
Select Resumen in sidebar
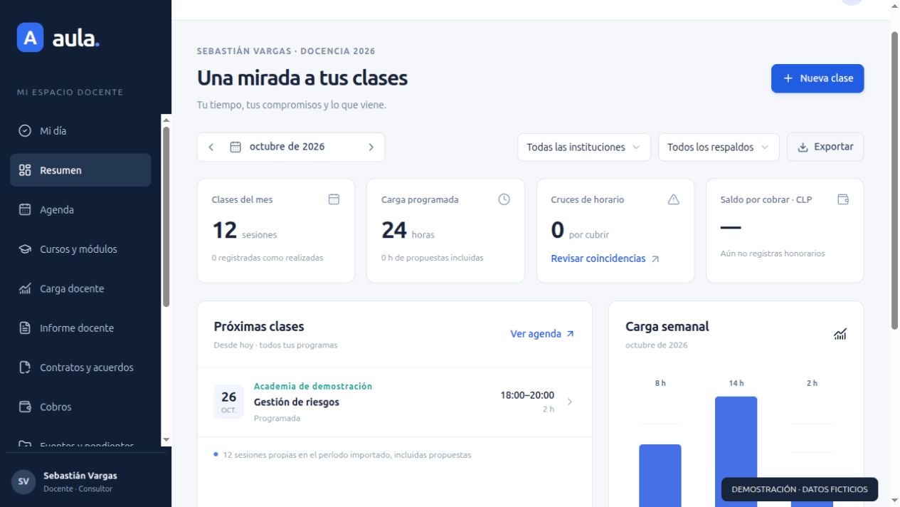pos(80,170)
